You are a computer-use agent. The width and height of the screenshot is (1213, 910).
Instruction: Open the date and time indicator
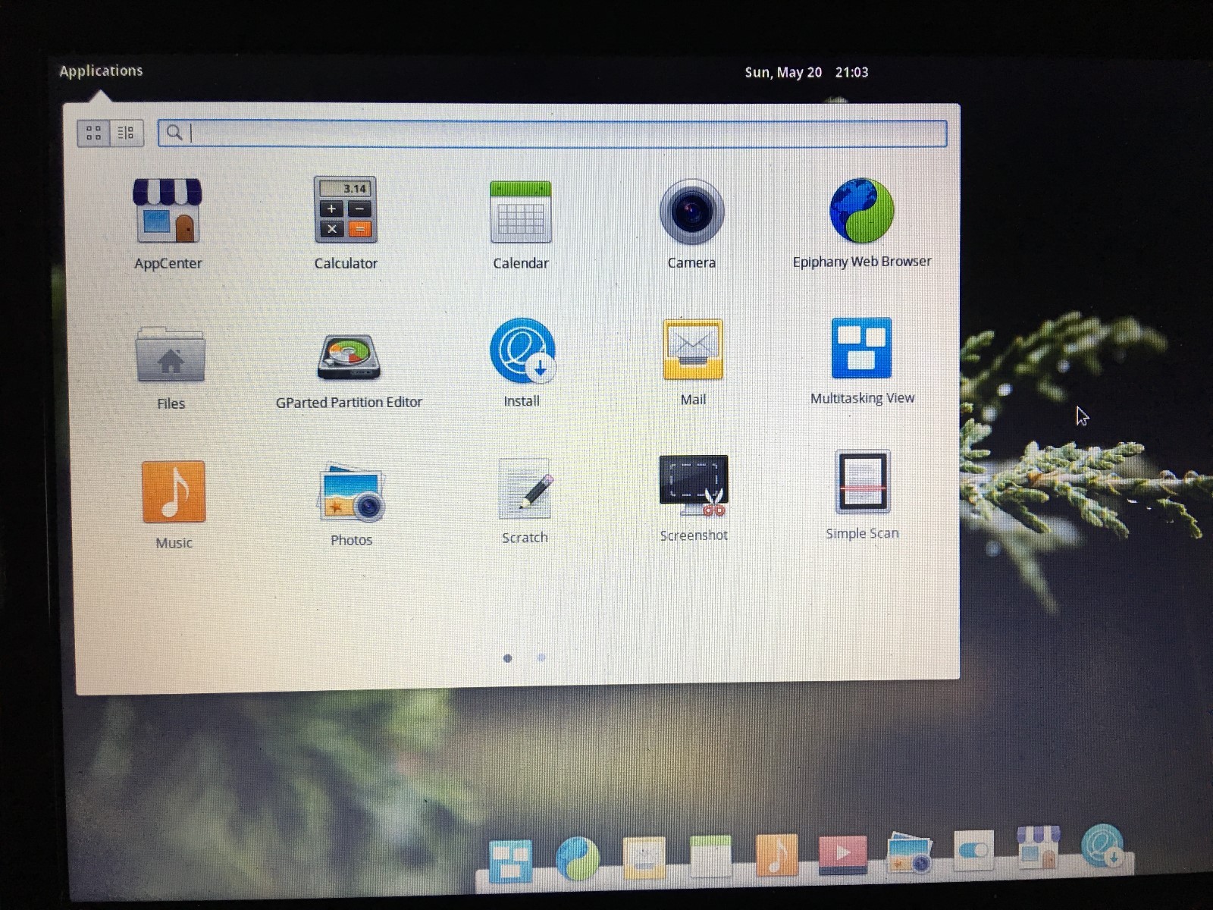click(807, 72)
